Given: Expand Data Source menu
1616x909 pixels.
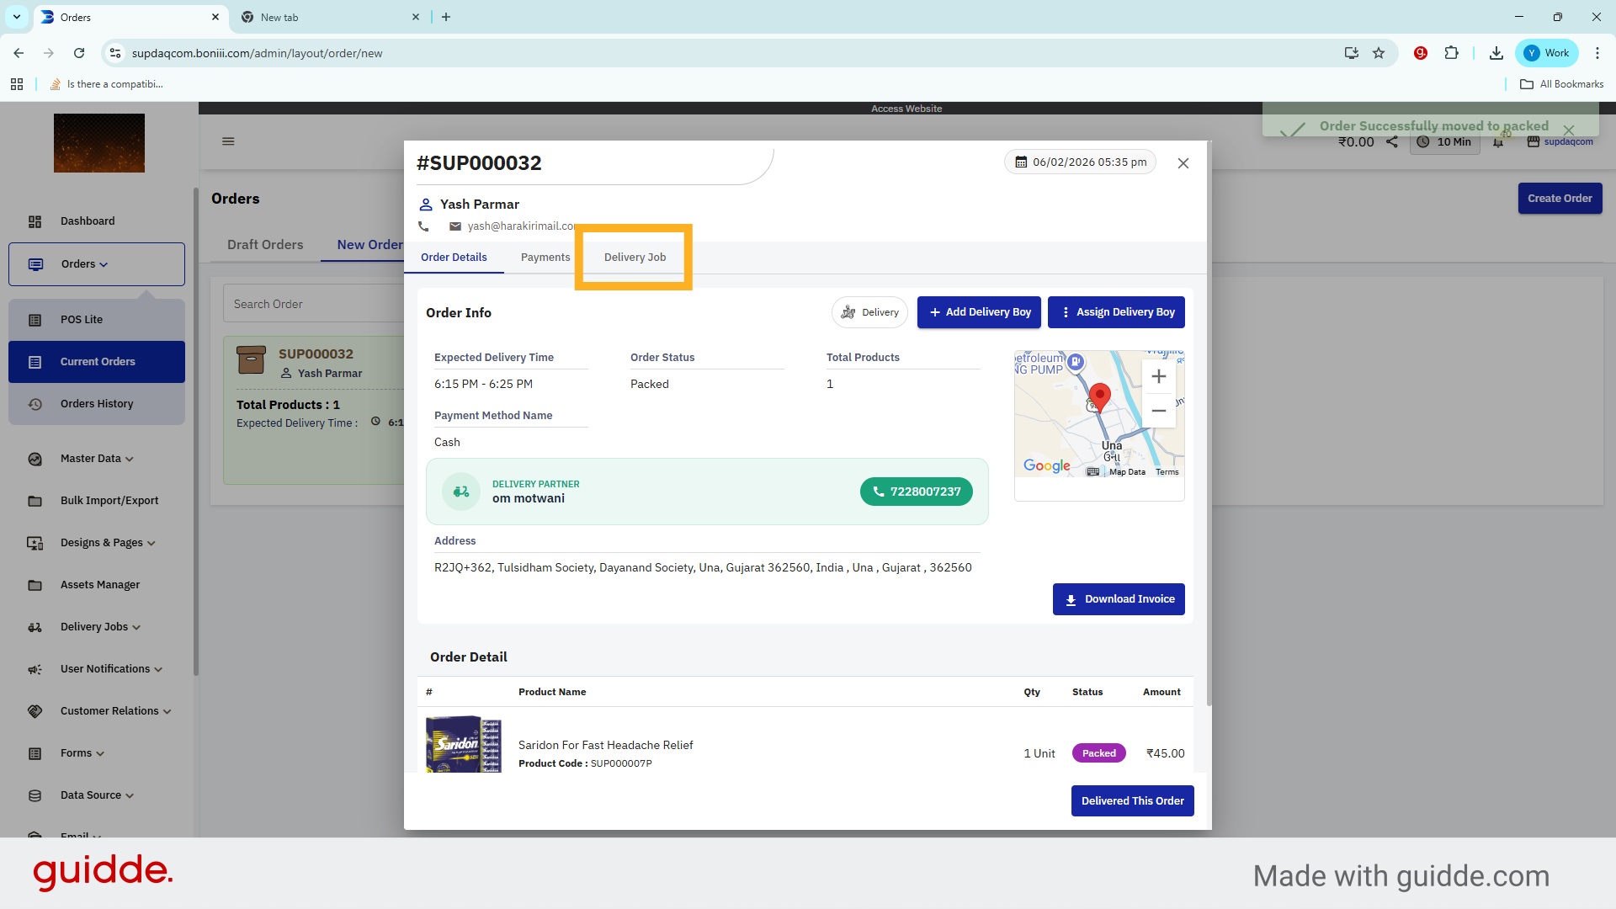Looking at the screenshot, I should pyautogui.click(x=97, y=795).
